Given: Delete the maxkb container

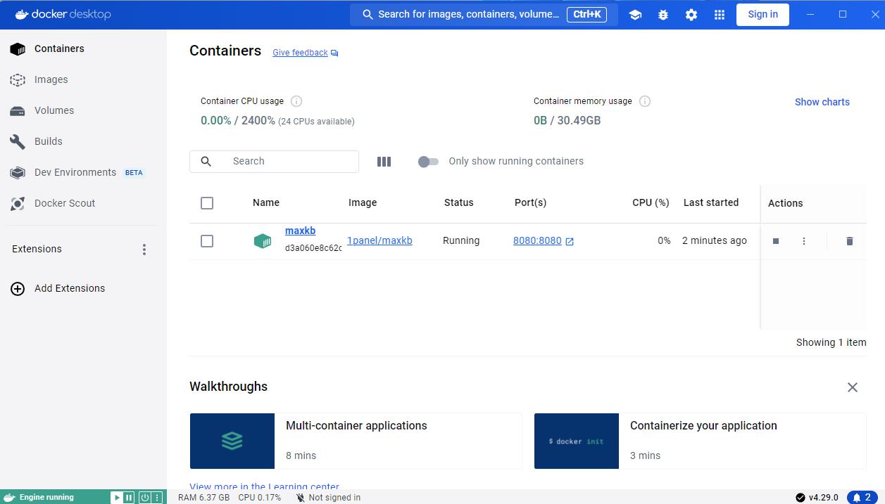Looking at the screenshot, I should (x=849, y=241).
